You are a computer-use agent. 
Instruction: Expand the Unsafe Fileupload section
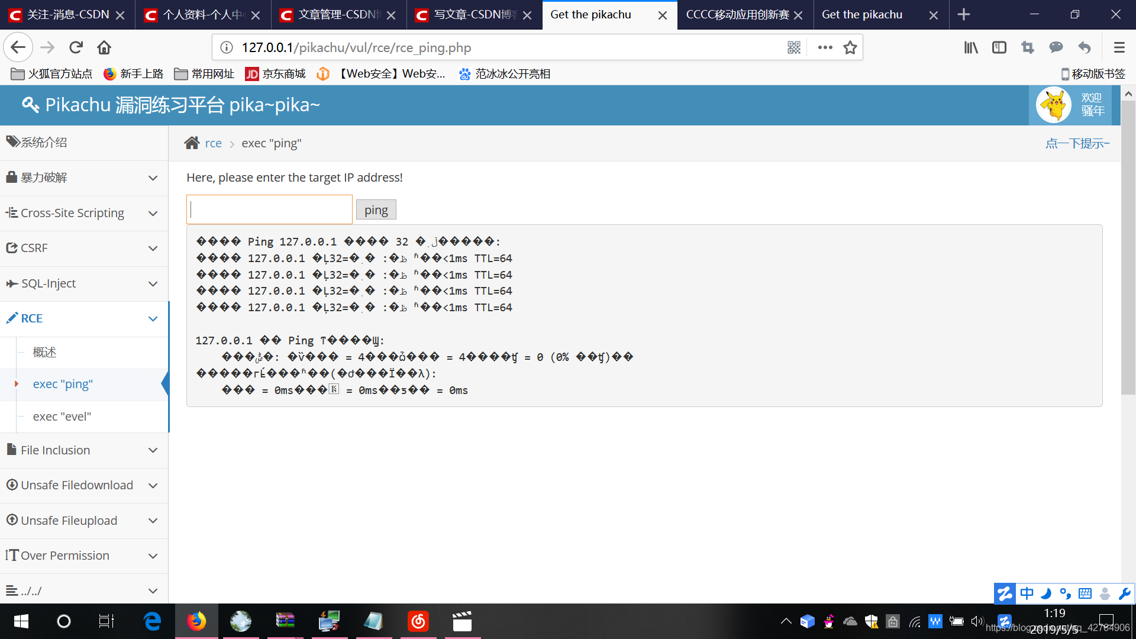coord(84,521)
